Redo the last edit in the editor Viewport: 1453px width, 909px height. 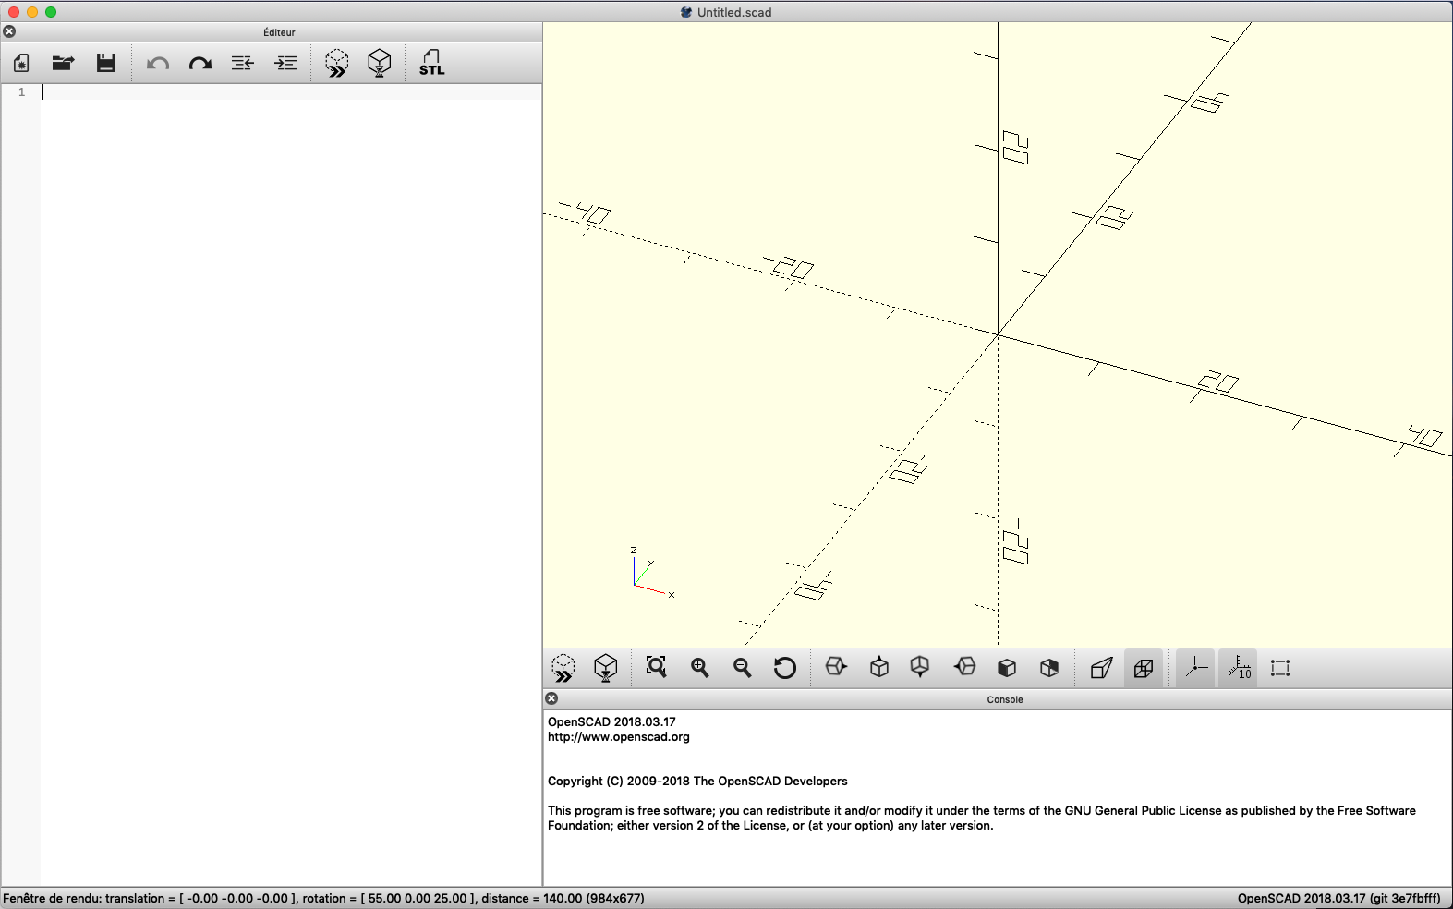[200, 64]
